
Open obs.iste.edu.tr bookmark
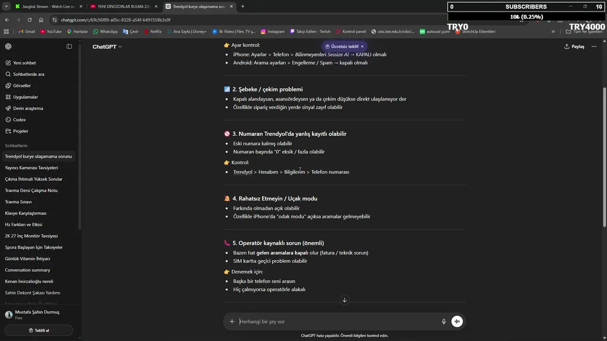pyautogui.click(x=393, y=32)
